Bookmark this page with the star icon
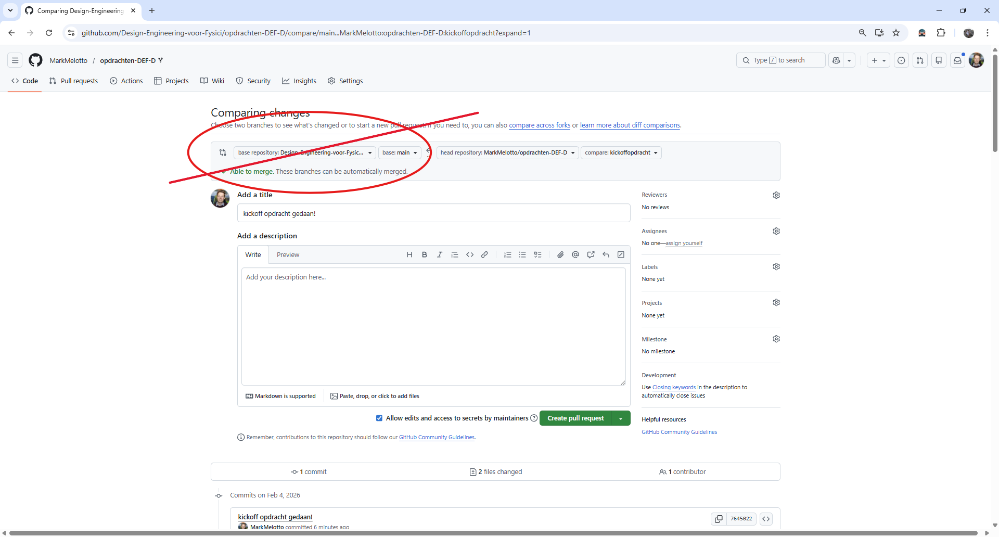The height and width of the screenshot is (537, 999). pyautogui.click(x=896, y=33)
